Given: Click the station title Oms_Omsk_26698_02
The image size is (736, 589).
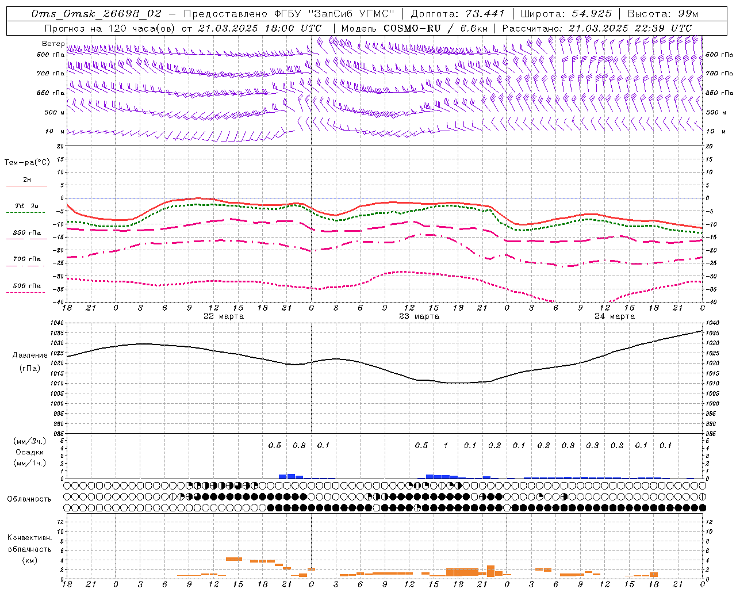Looking at the screenshot, I should click(97, 14).
